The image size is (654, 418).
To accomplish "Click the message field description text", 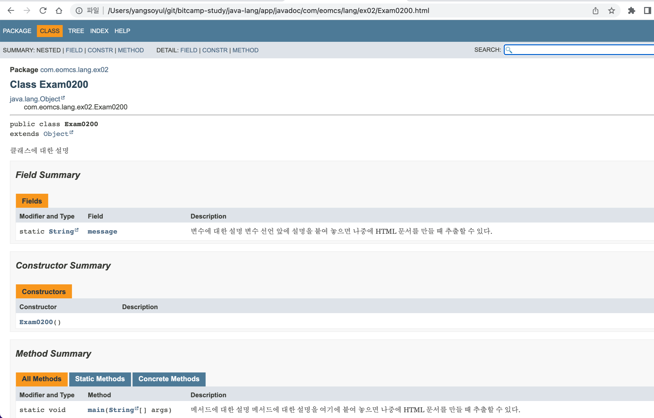I will (341, 231).
